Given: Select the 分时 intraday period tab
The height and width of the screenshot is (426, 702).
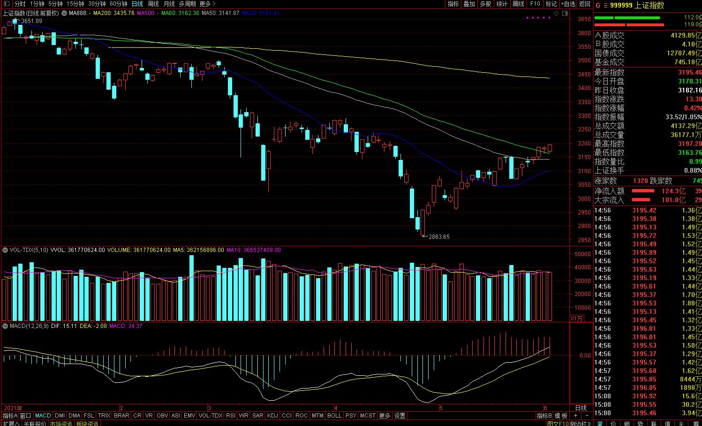Looking at the screenshot, I should 20,4.
